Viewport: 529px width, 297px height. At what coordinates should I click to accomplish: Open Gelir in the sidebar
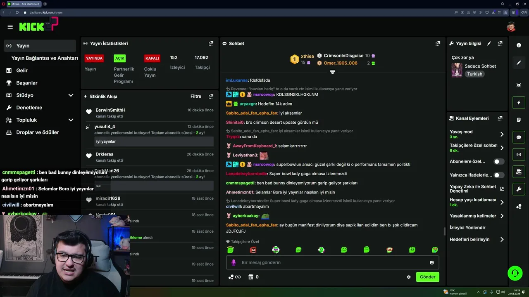pyautogui.click(x=40, y=71)
